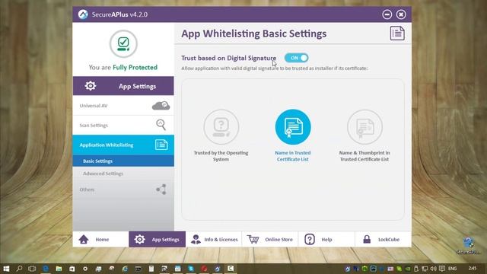Open Info & Licenses tab
This screenshot has width=487, height=274.
pyautogui.click(x=214, y=239)
